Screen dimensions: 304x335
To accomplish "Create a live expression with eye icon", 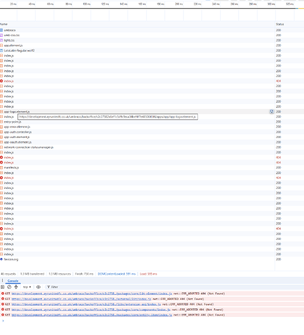I will click(x=38, y=287).
